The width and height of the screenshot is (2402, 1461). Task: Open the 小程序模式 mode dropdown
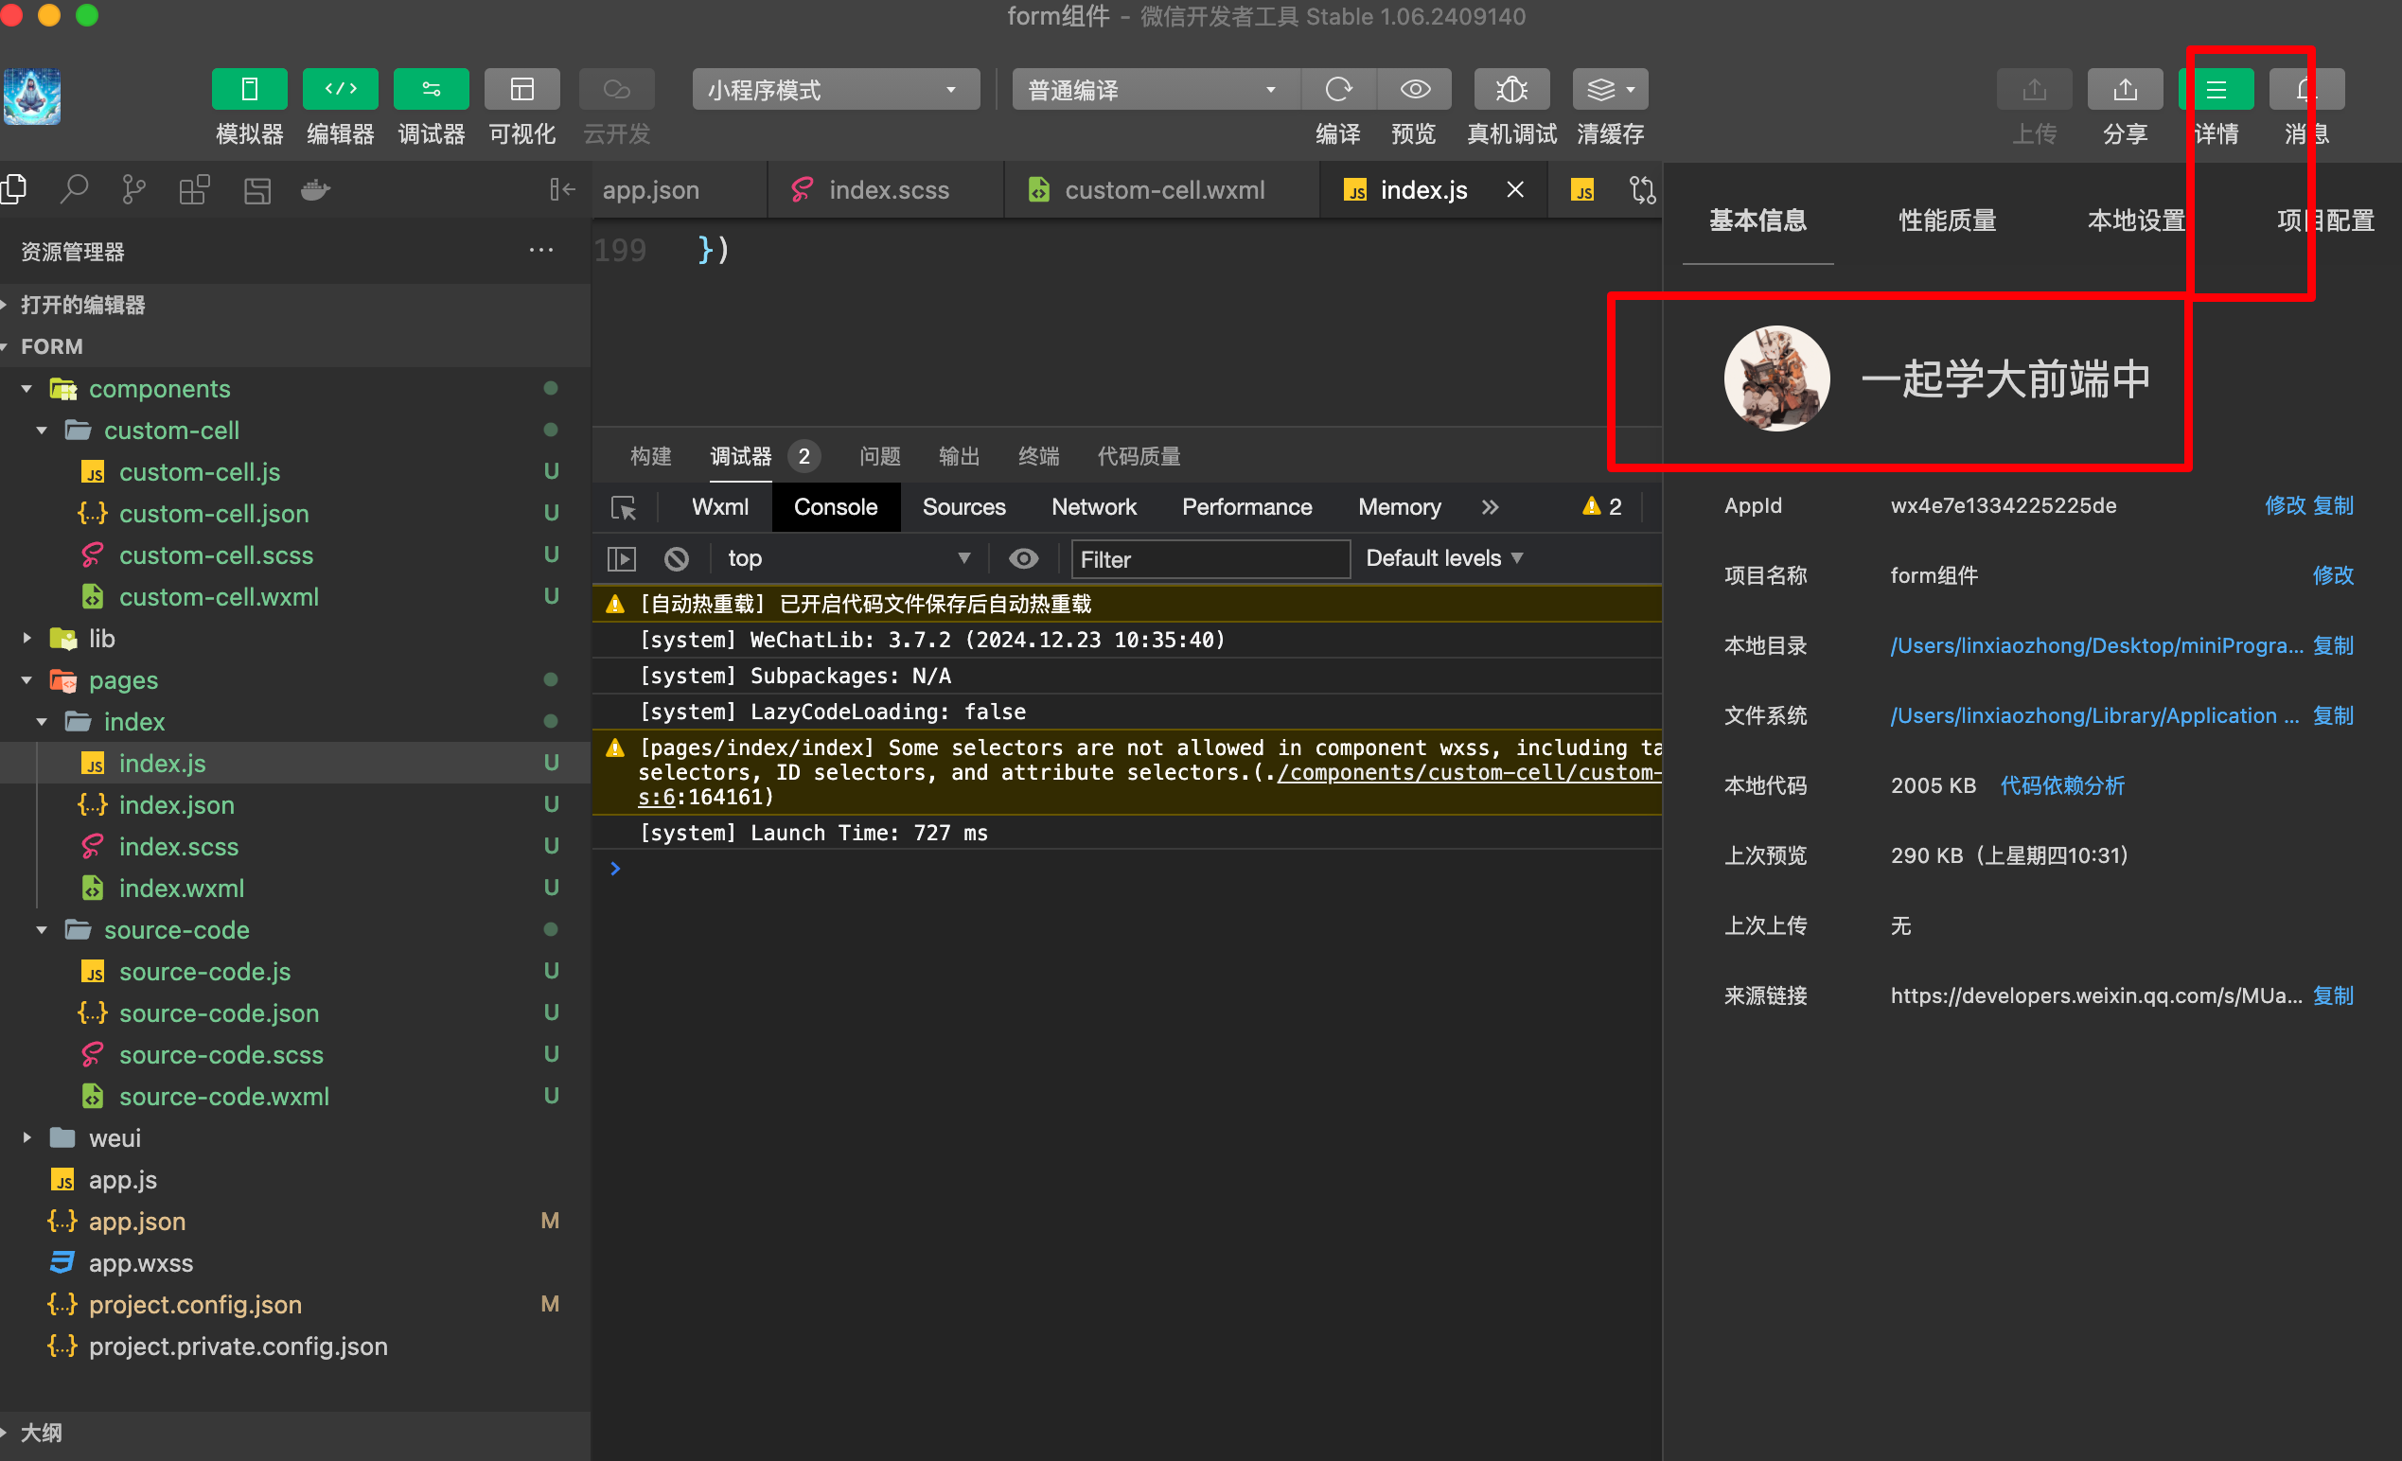click(x=836, y=90)
